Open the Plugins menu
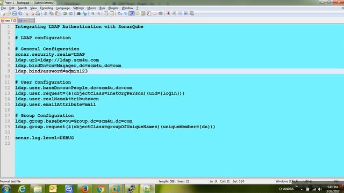The width and height of the screenshot is (344, 193). (x=113, y=8)
